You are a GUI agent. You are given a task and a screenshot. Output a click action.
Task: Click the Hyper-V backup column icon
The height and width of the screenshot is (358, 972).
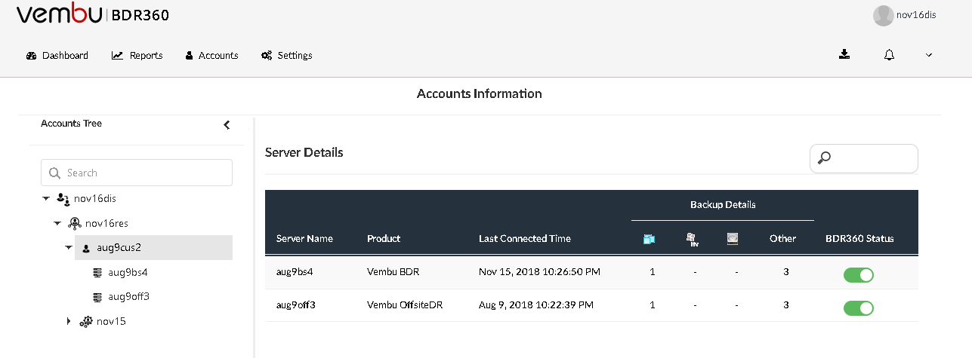click(x=691, y=239)
